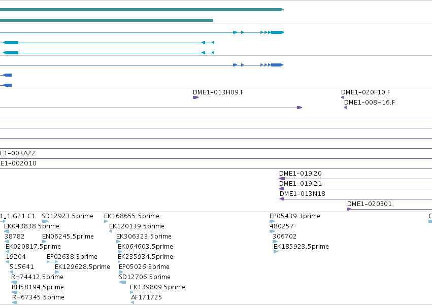Select the RH74412.5prime EST label
The height and width of the screenshot is (305, 432).
click(37, 277)
